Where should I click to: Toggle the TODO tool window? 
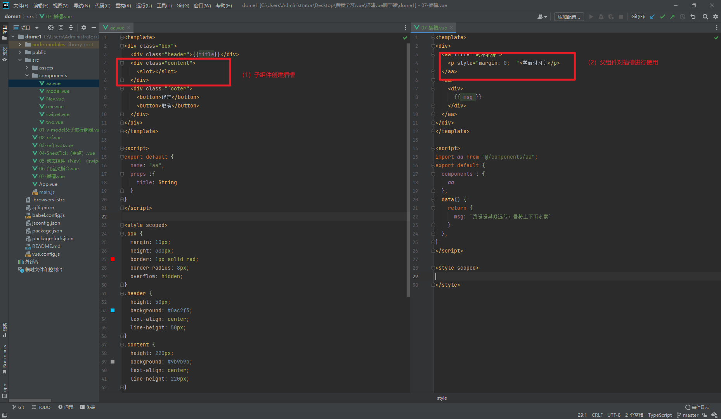pyautogui.click(x=41, y=407)
